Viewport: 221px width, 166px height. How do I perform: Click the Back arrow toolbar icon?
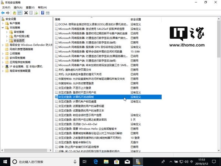point(3,13)
